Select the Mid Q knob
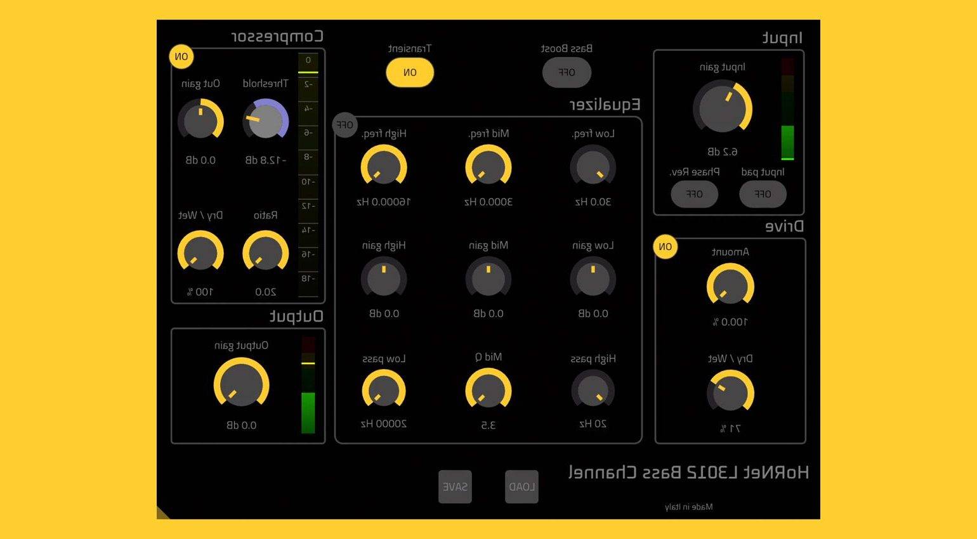The height and width of the screenshot is (539, 977). [488, 389]
